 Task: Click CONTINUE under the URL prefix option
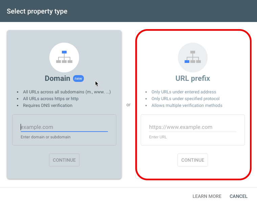pyautogui.click(x=193, y=160)
